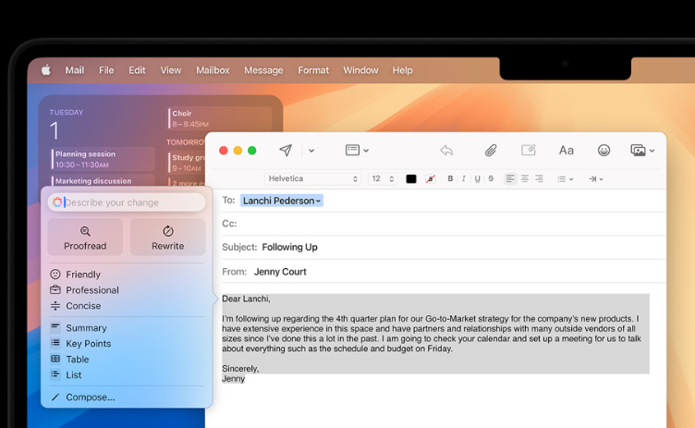This screenshot has height=428, width=695.
Task: Click the Proofread button
Action: pos(85,238)
